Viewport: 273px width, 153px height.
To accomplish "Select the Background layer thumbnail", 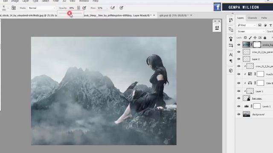I will 247,114.
